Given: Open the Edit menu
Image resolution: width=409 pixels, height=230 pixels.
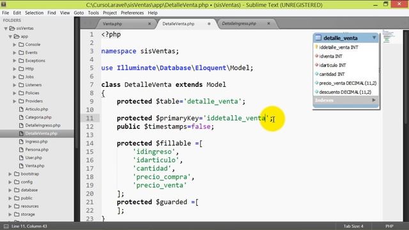Looking at the screenshot, I should (x=17, y=13).
